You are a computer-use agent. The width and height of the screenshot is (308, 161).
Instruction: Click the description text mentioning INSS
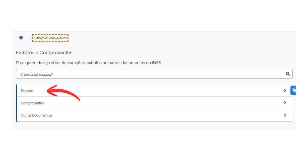point(89,63)
